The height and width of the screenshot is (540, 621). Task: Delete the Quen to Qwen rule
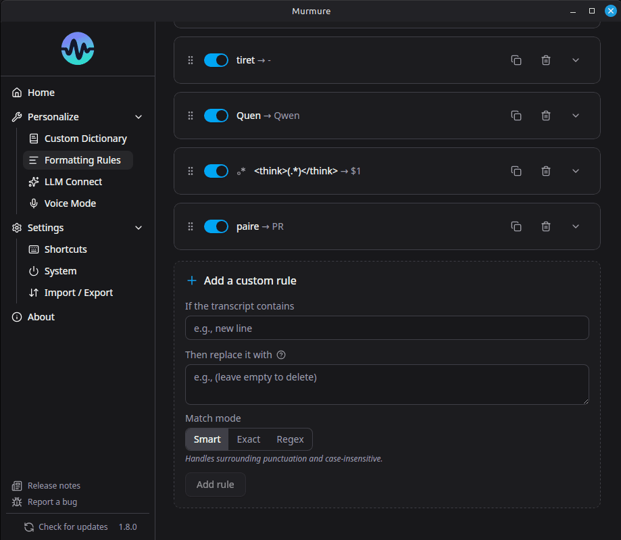click(x=546, y=116)
